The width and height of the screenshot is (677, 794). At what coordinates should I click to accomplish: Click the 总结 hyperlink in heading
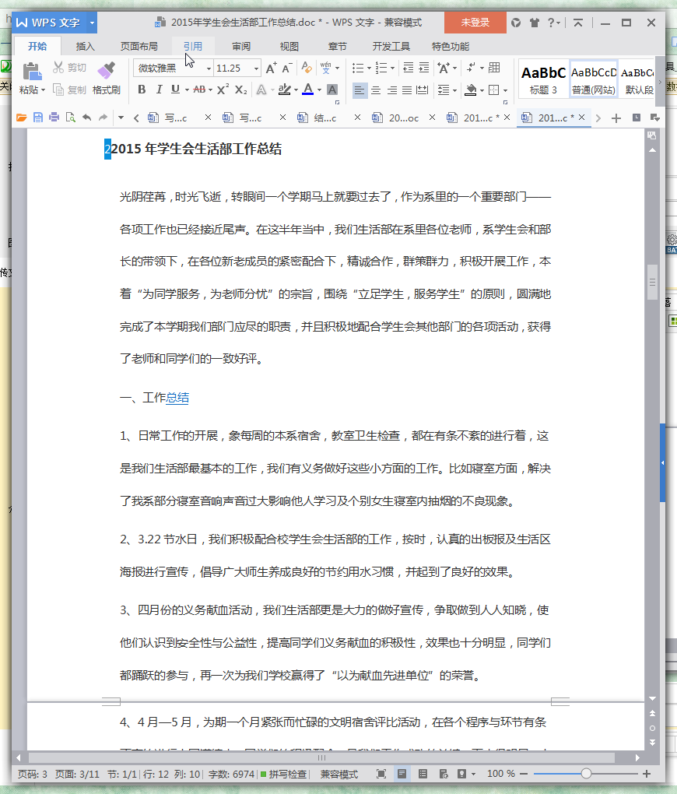tap(177, 398)
